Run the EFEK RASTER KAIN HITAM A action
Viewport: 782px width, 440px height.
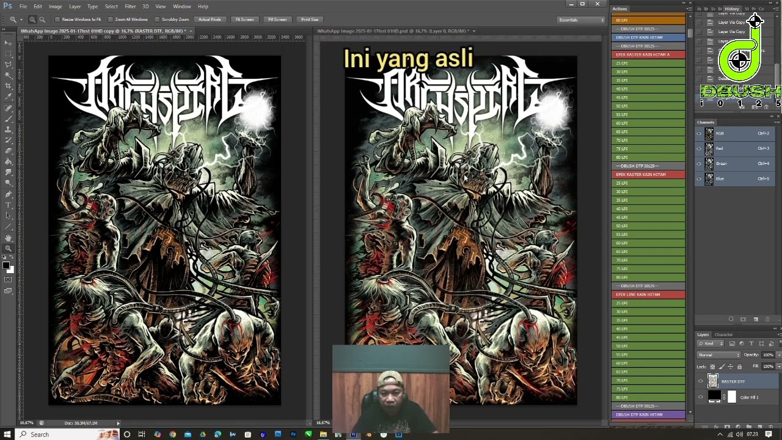648,54
